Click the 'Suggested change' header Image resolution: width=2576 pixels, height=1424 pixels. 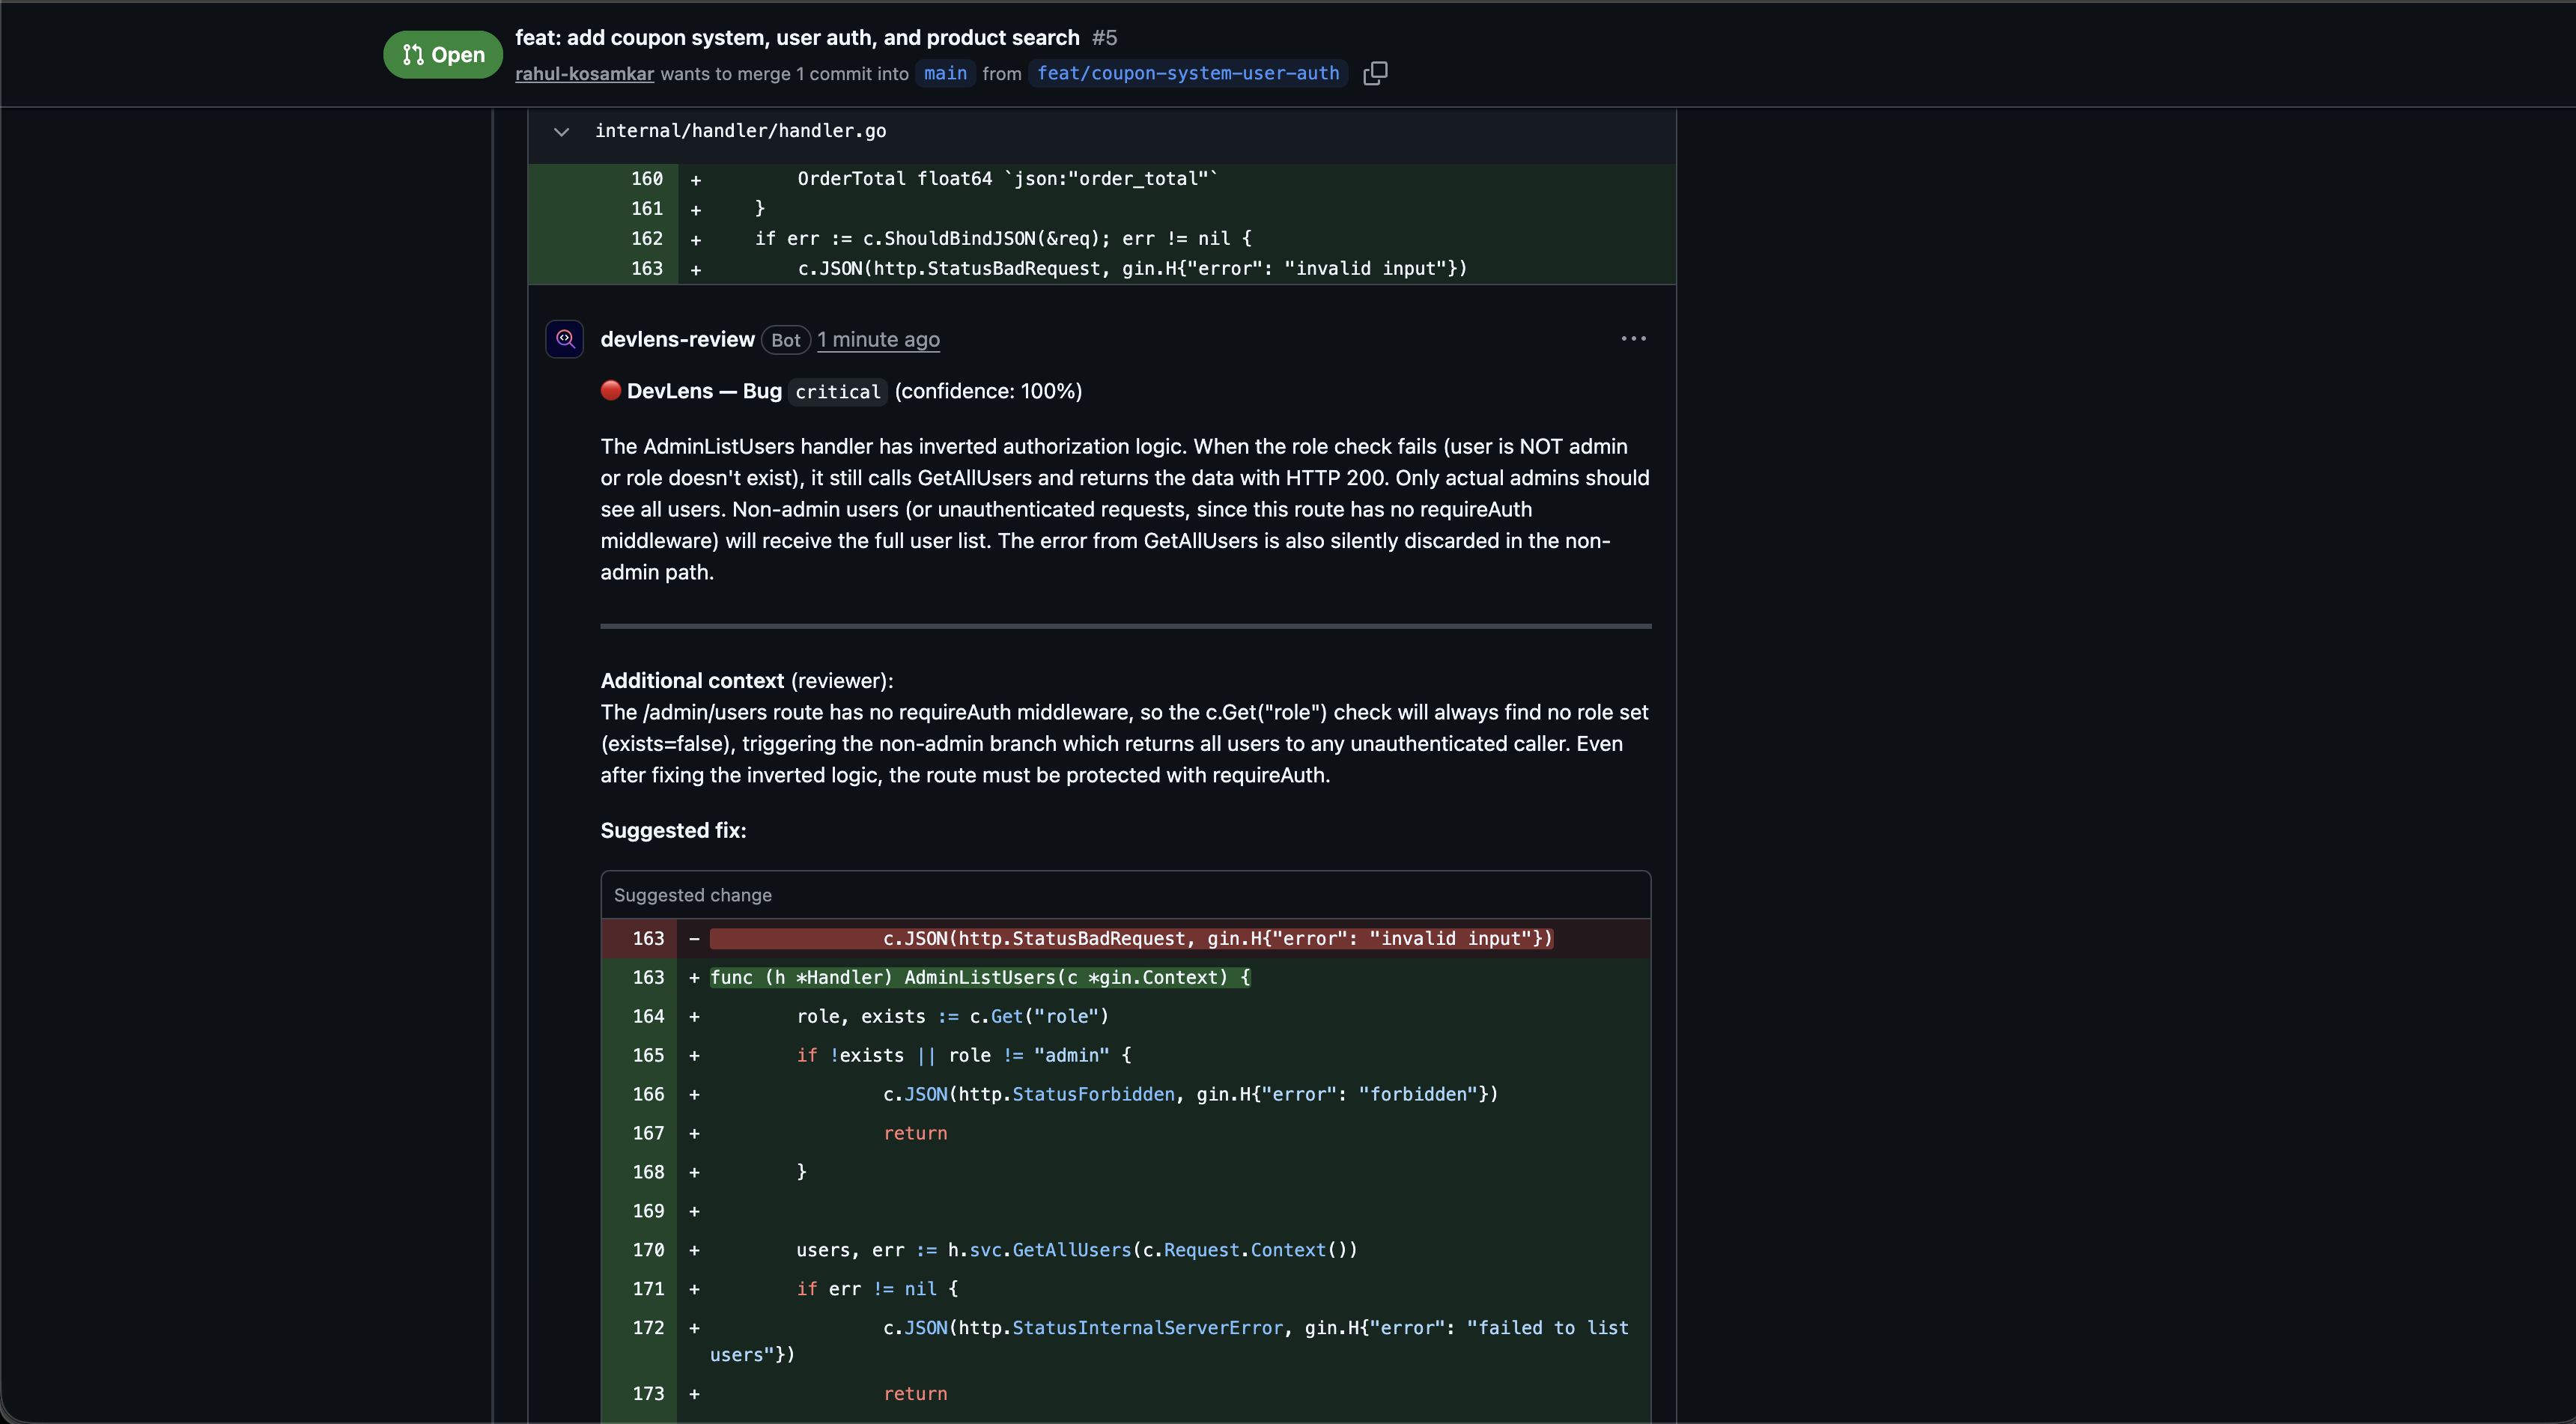pos(692,895)
